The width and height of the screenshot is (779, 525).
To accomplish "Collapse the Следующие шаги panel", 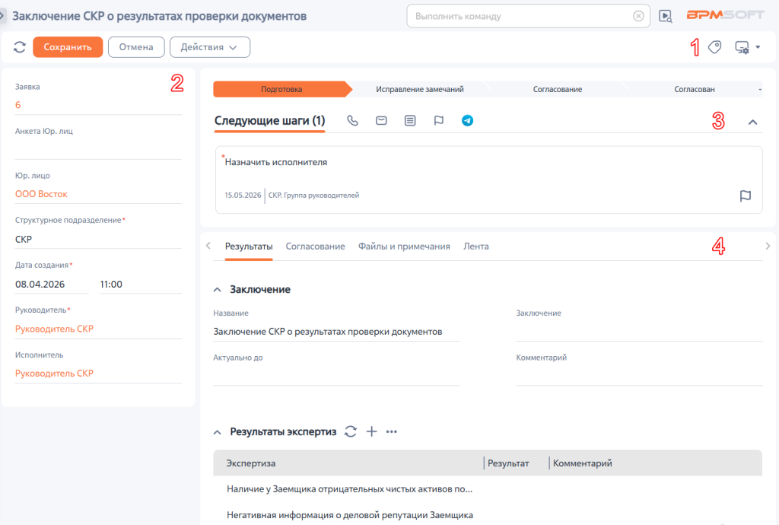I will point(752,123).
